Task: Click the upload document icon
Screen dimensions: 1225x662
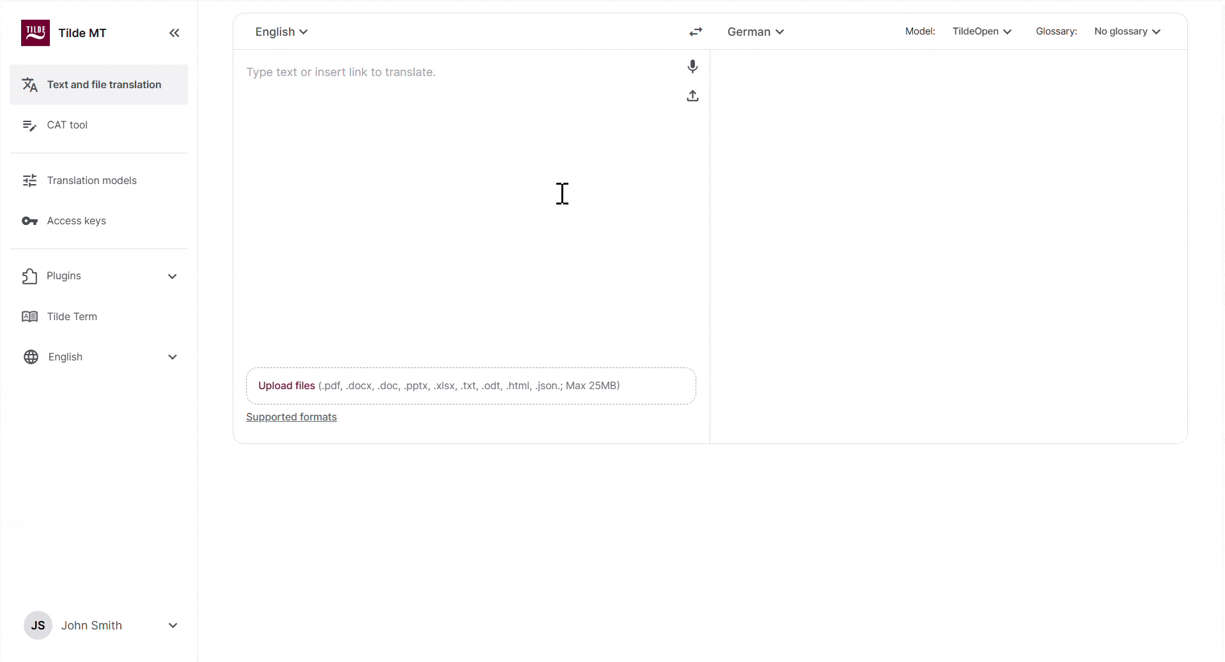Action: (x=692, y=96)
